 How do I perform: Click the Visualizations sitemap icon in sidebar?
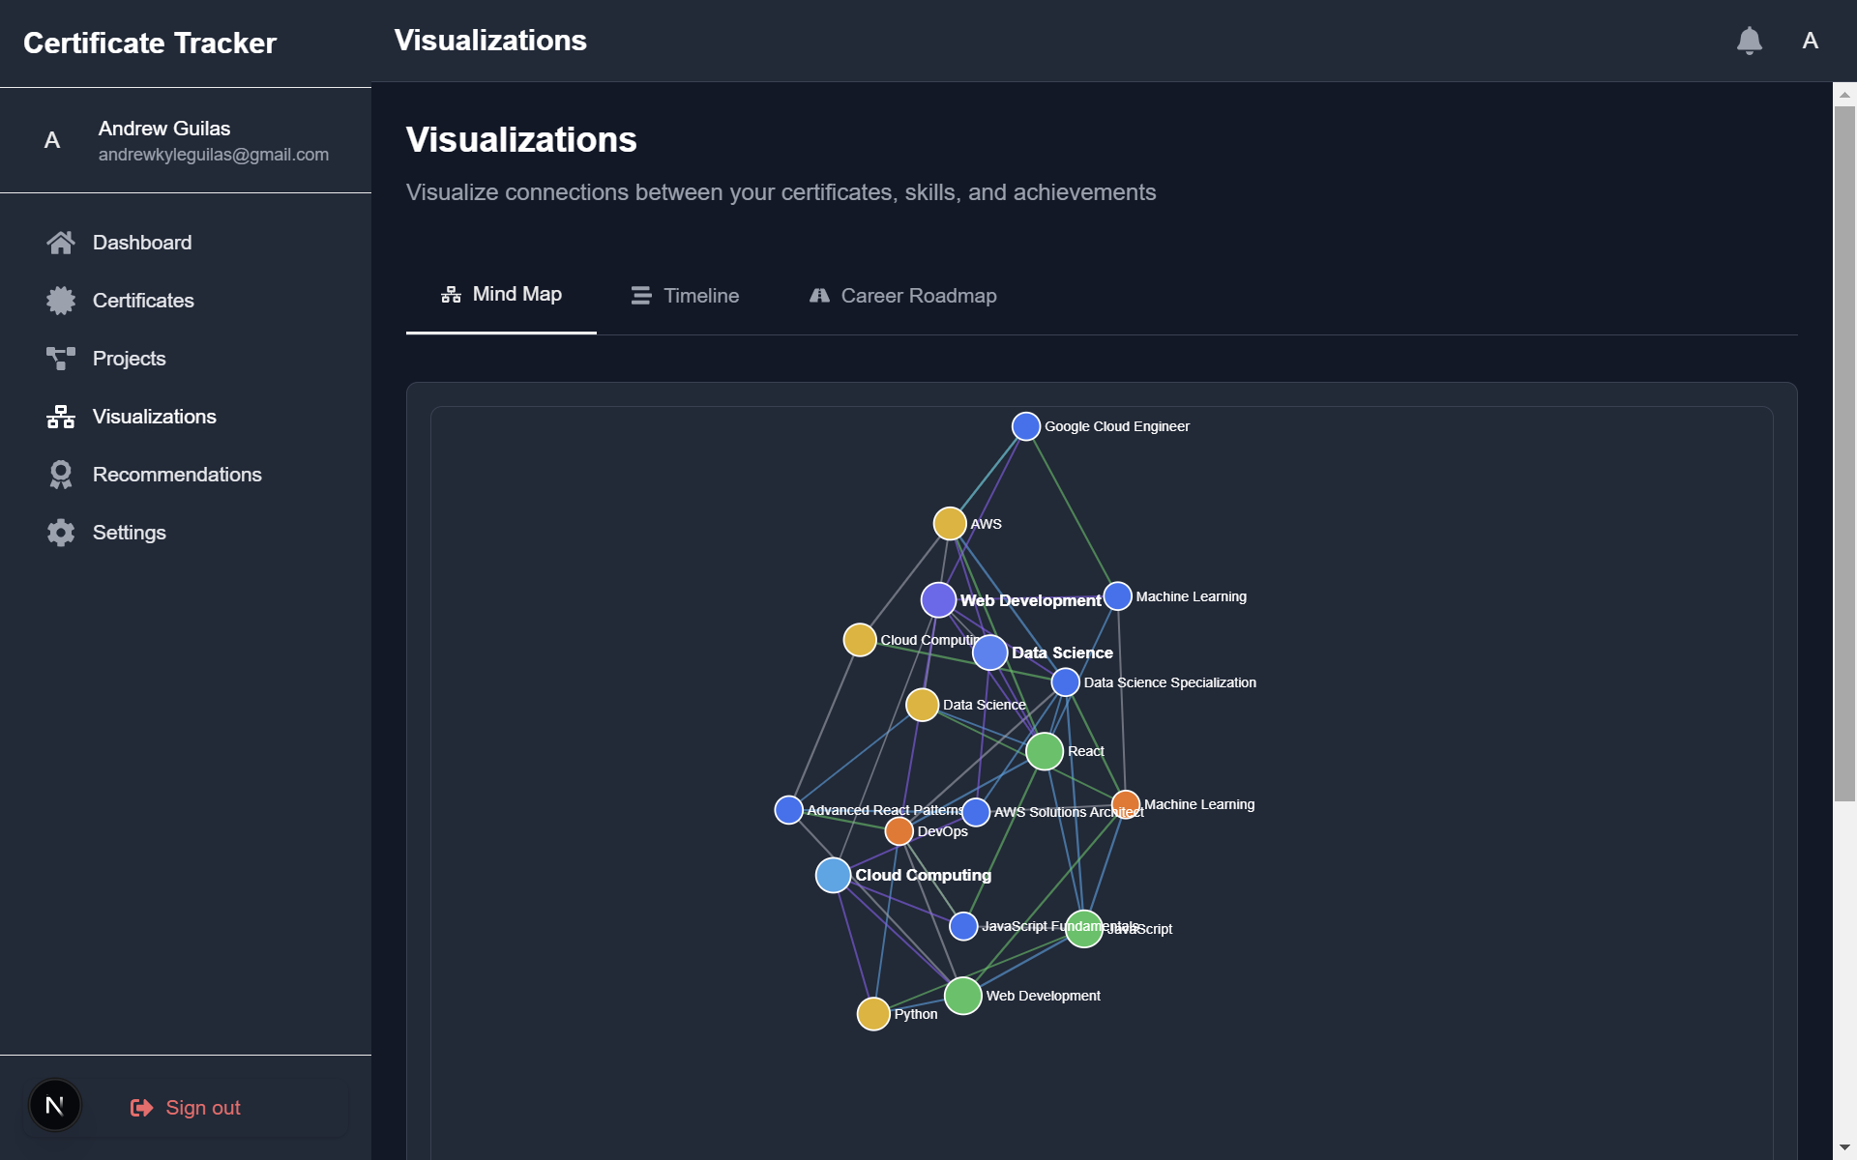61,417
